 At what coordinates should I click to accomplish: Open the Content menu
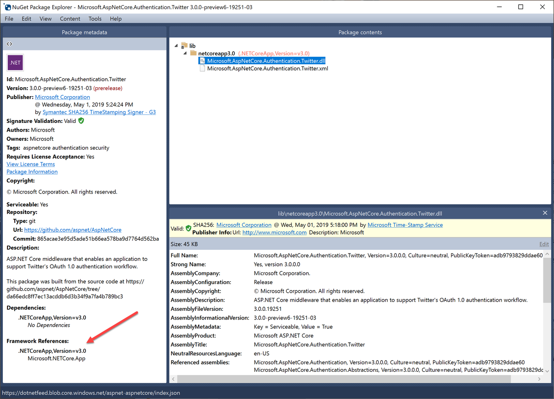(70, 19)
